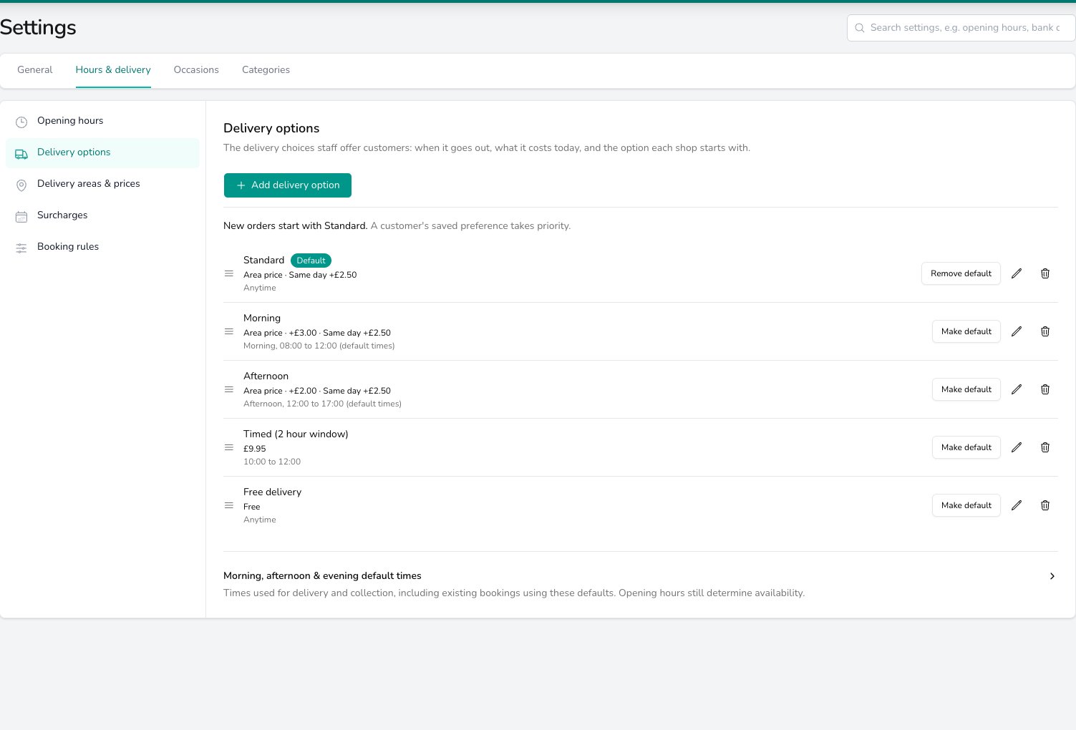
Task: Click the text 'Morning, 08:00 to 12:00 (default times)'
Action: pyautogui.click(x=319, y=346)
